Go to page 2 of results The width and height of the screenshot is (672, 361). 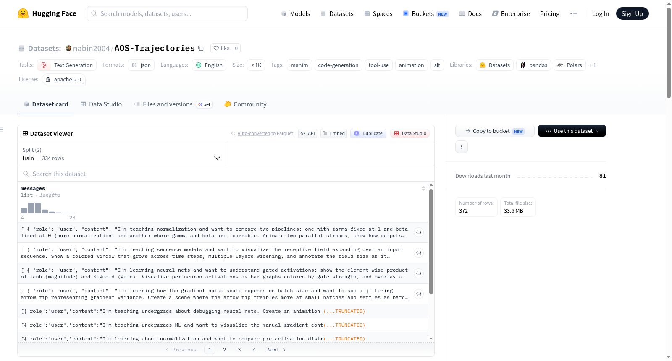point(225,350)
